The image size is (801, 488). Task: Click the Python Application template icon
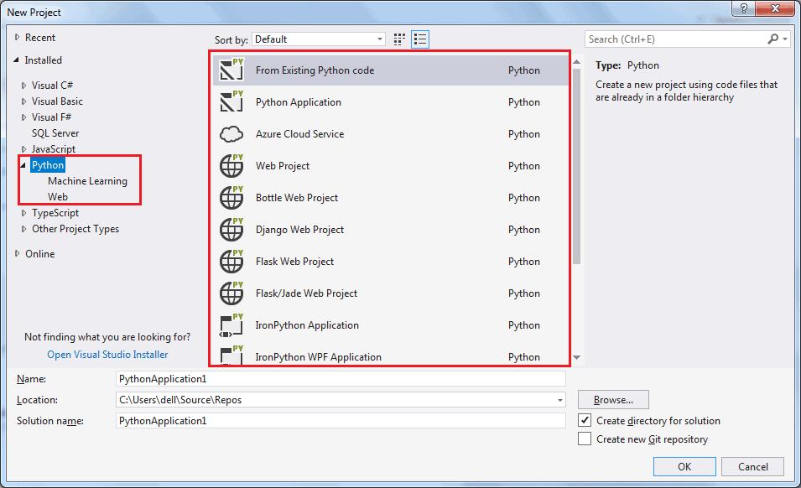pyautogui.click(x=231, y=101)
